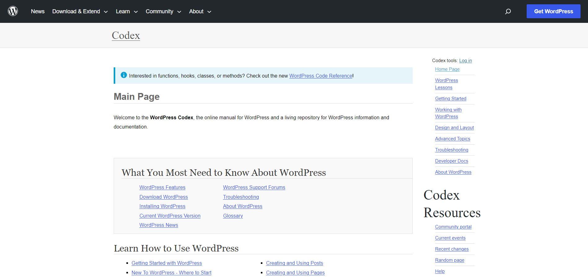588x279 pixels.
Task: Open Design and Layout sidebar link
Action: tap(454, 128)
